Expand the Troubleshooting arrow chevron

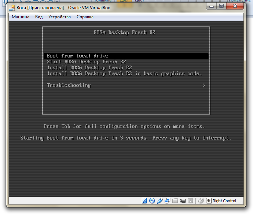tap(204, 85)
